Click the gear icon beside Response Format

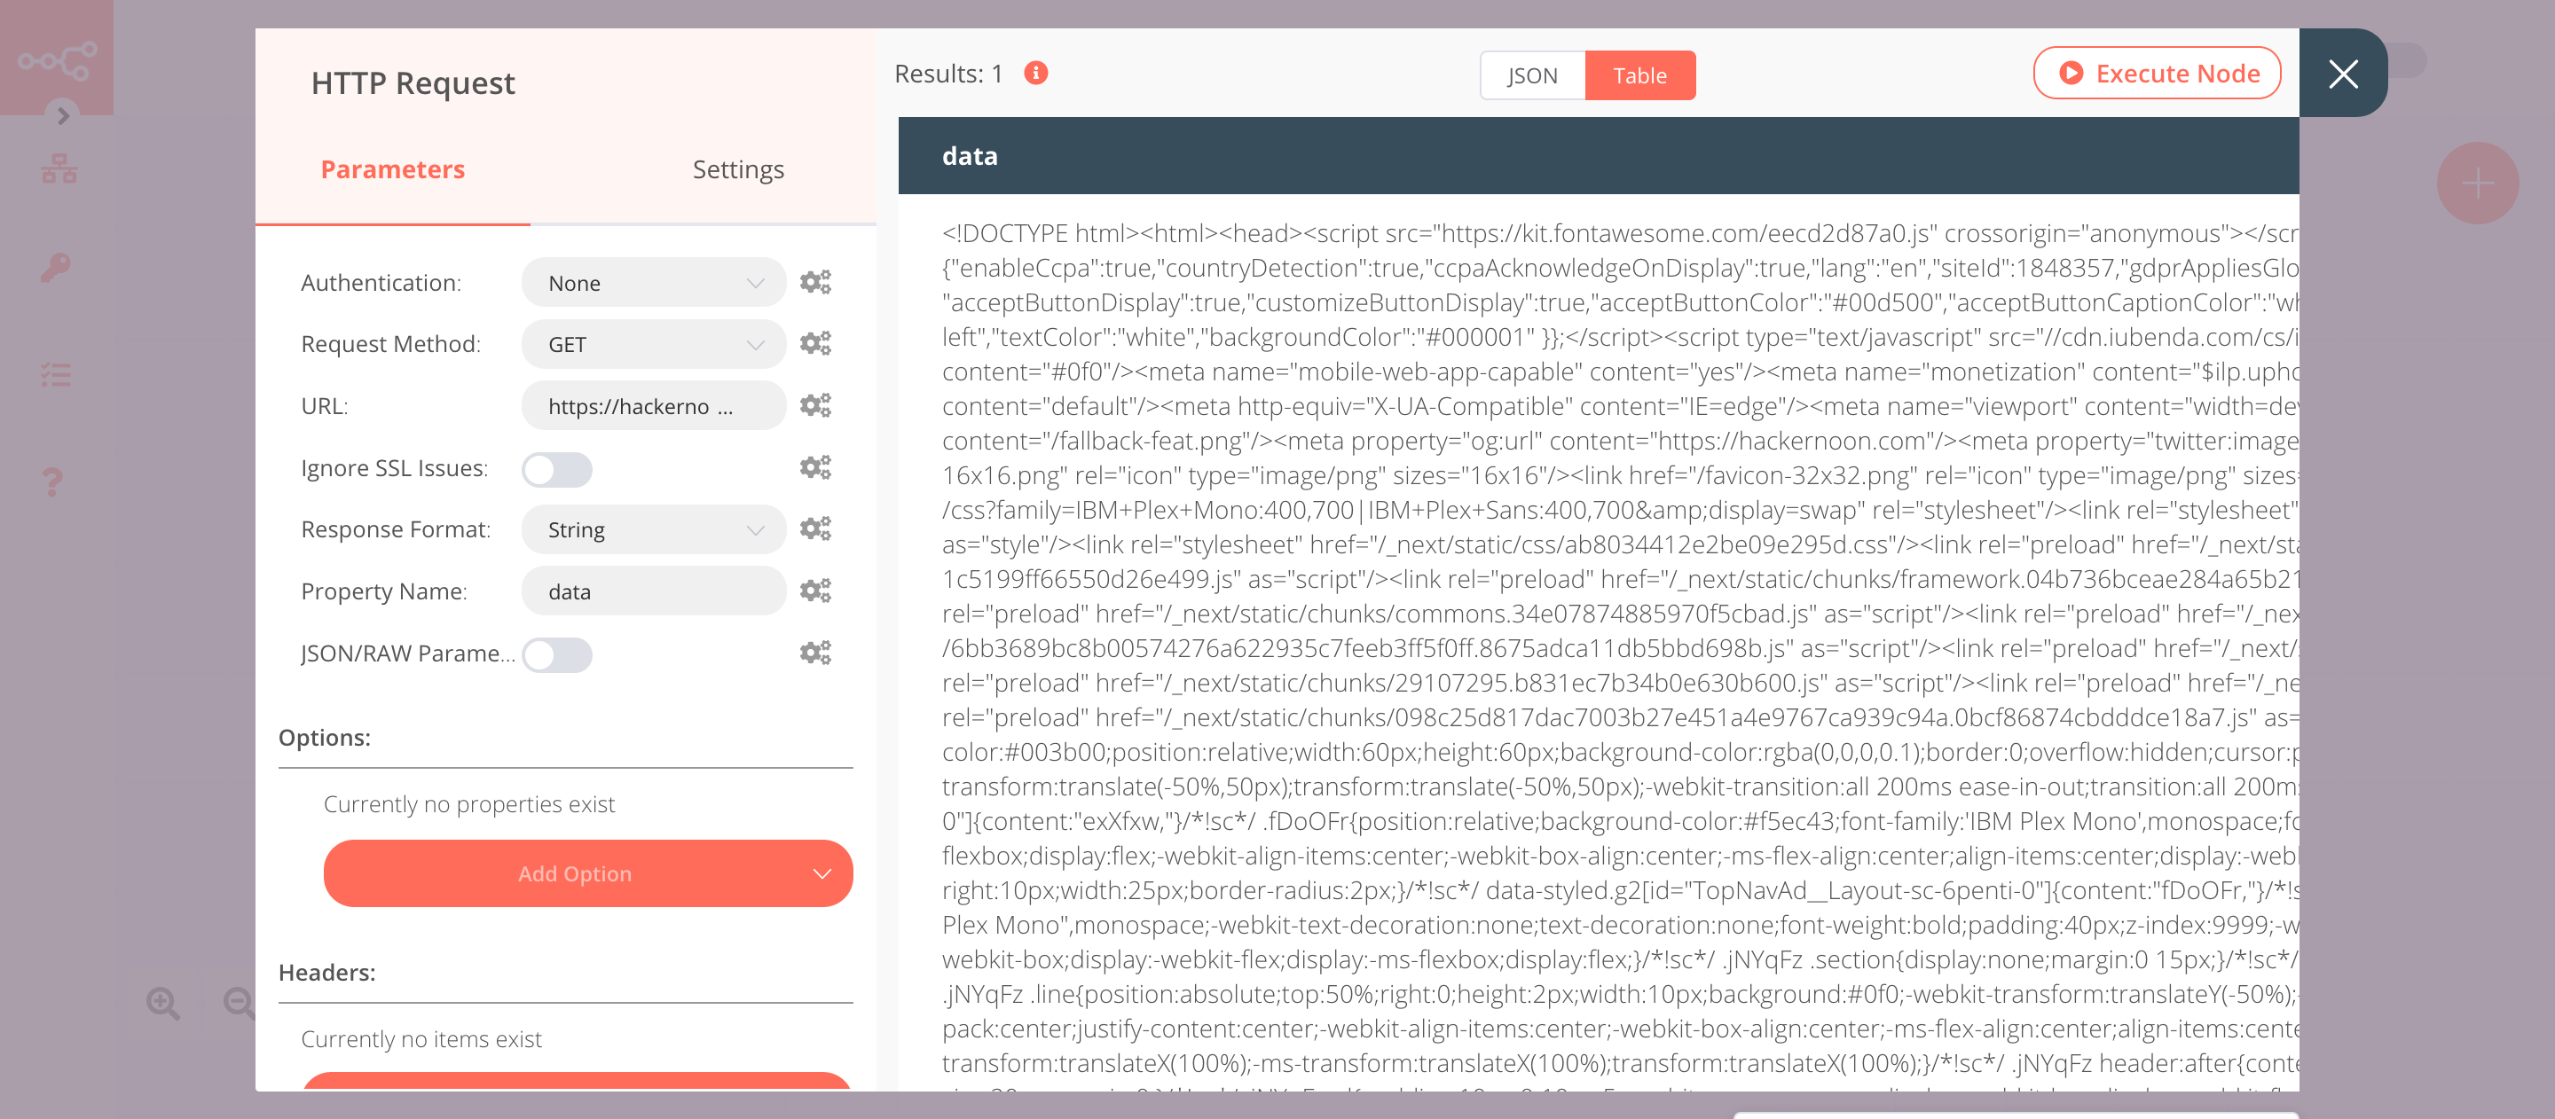point(815,528)
